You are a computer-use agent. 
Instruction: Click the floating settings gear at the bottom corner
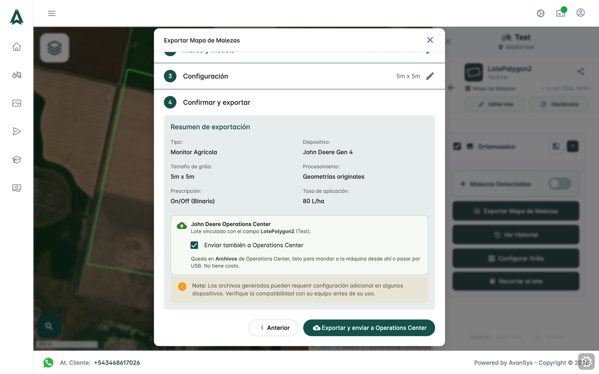coord(586,362)
